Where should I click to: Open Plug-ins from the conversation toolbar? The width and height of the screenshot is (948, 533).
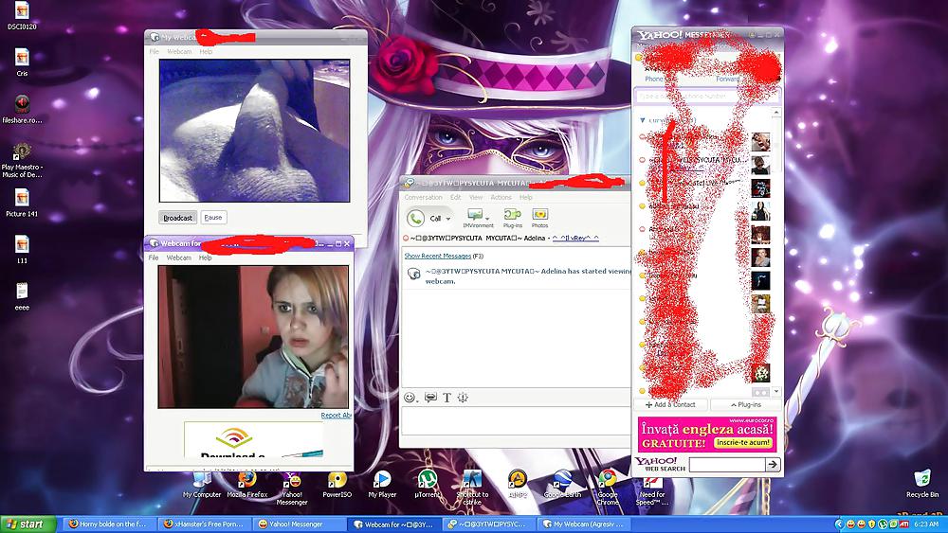(512, 218)
